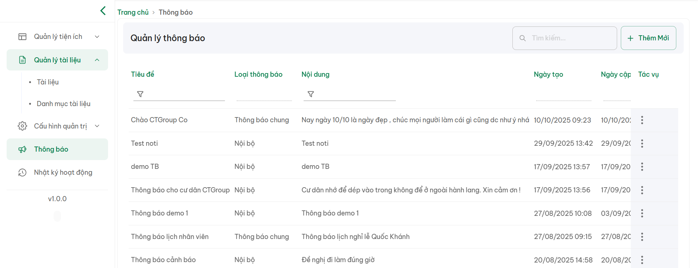Screen dimensions: 698x268
Task: Open actions menu for Thông báo demo 1
Action: 642,213
